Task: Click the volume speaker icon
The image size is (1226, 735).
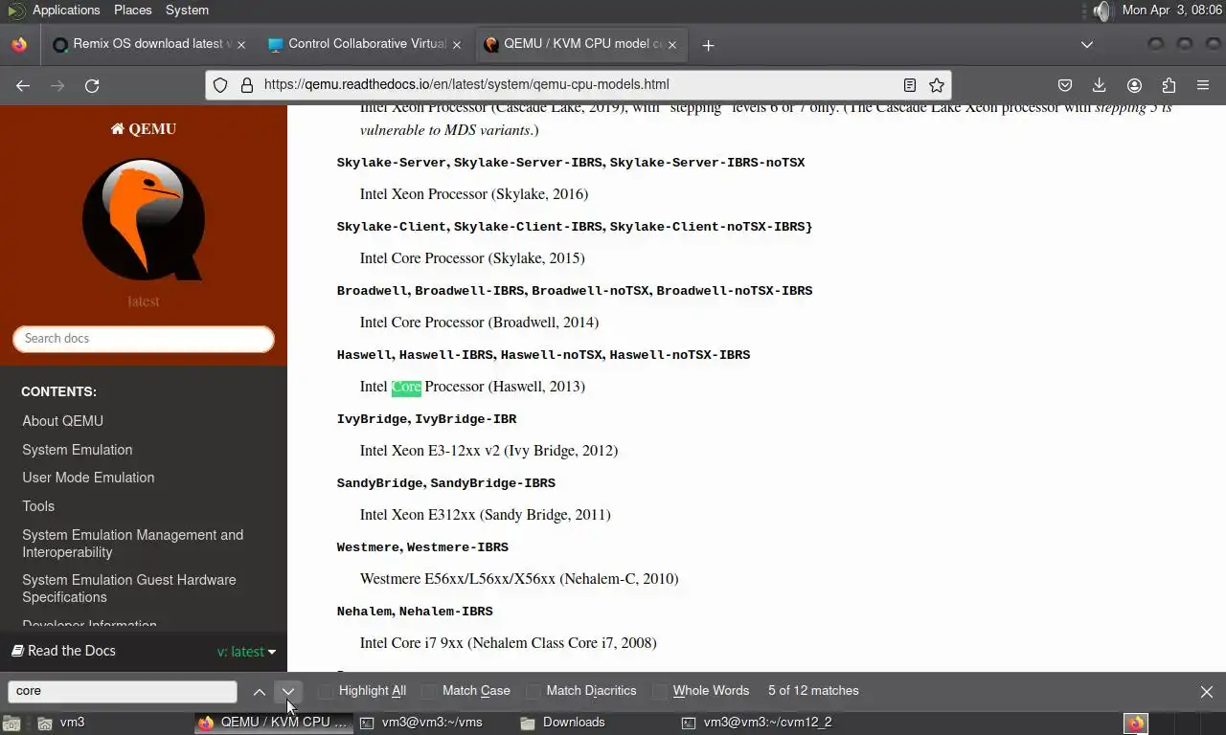Action: [1102, 11]
